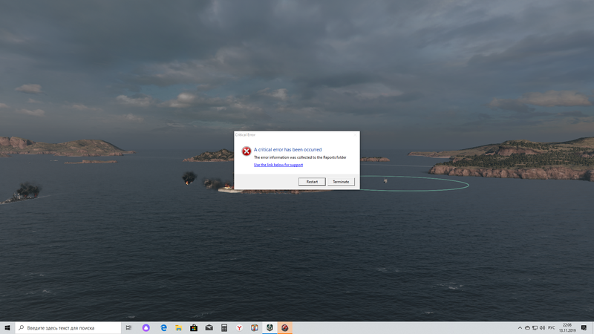Click the taskbar search box
The image size is (594, 334).
click(x=68, y=328)
